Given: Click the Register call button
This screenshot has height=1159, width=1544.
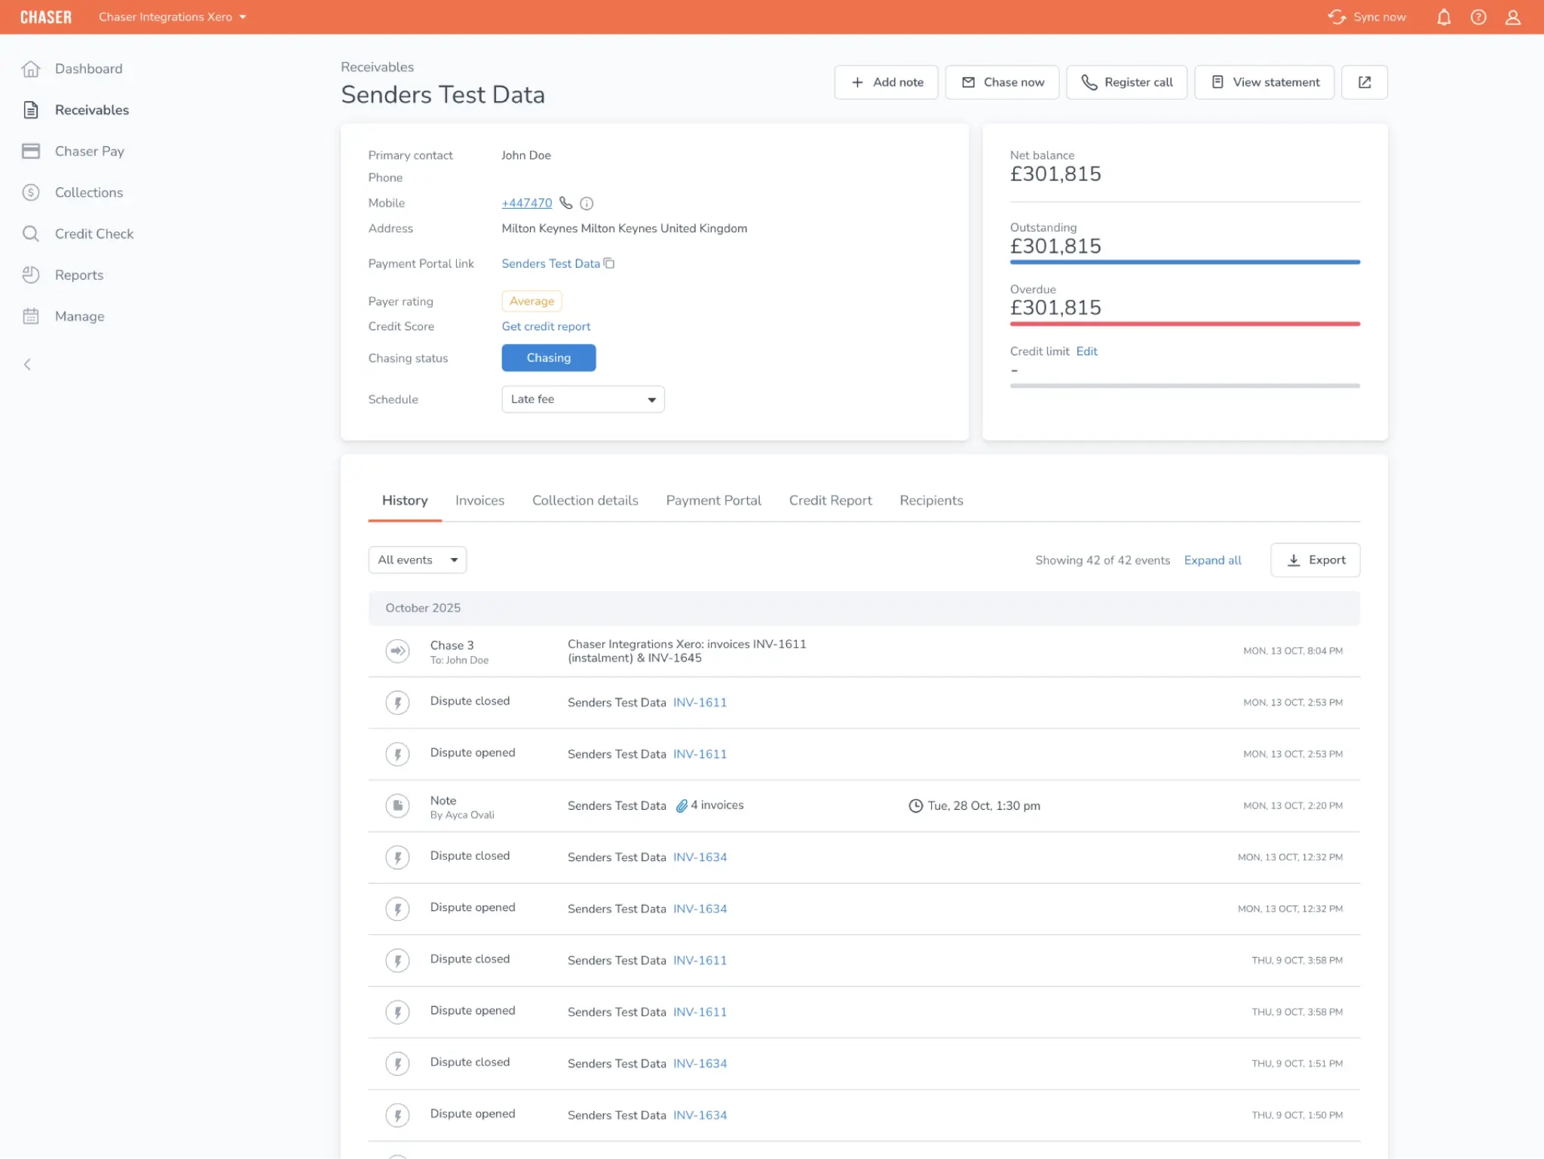Looking at the screenshot, I should tap(1126, 82).
